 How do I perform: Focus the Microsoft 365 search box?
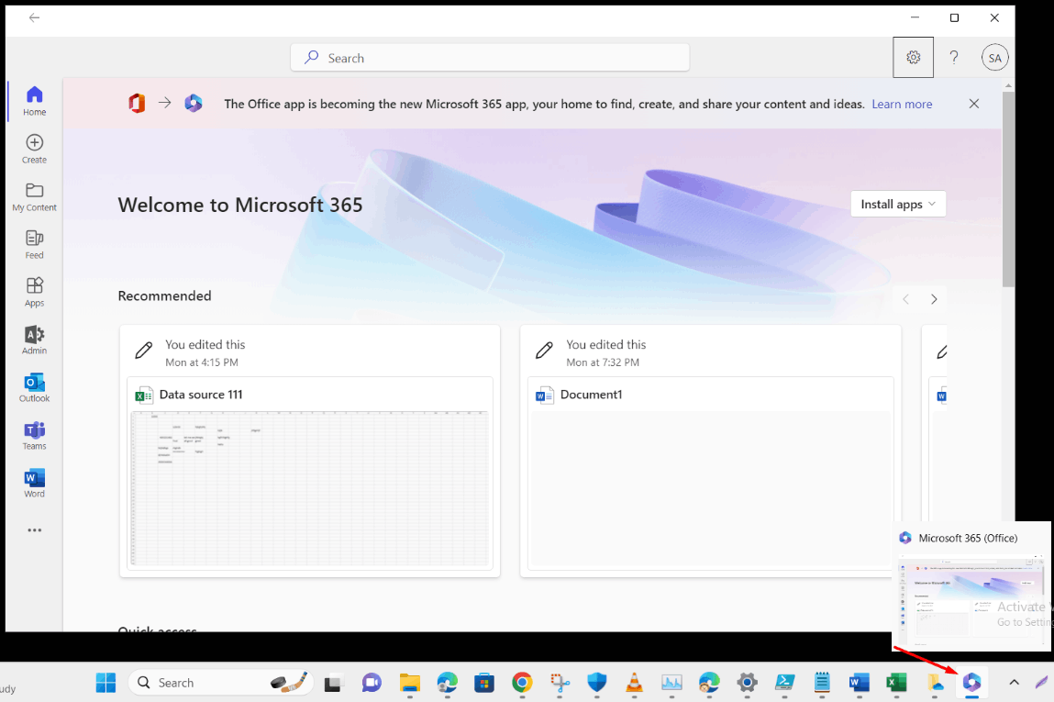490,58
